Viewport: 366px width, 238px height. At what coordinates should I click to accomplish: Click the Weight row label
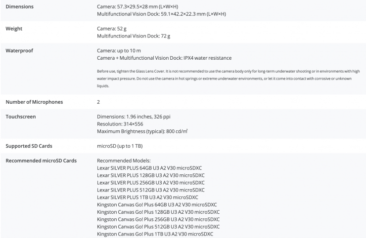[14, 29]
